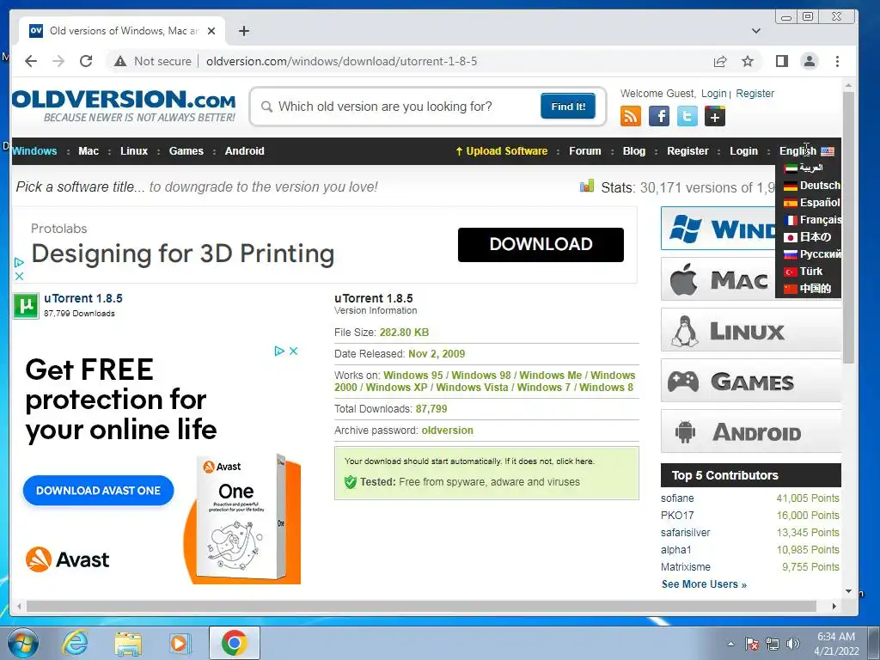Click the network tray icon
This screenshot has height=660, width=880.
click(773, 643)
